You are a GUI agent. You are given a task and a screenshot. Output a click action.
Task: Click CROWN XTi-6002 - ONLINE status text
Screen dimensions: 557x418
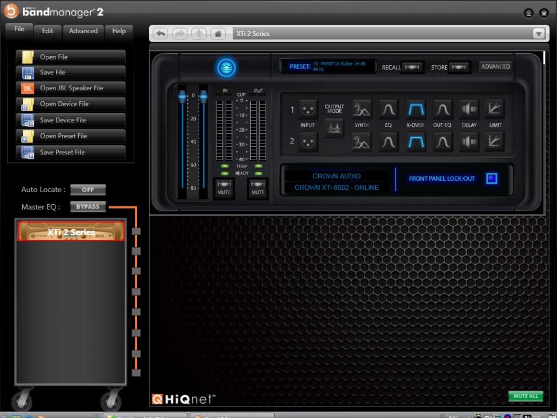(336, 188)
